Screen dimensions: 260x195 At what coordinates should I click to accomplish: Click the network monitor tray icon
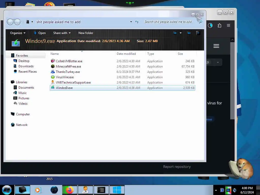(228, 190)
